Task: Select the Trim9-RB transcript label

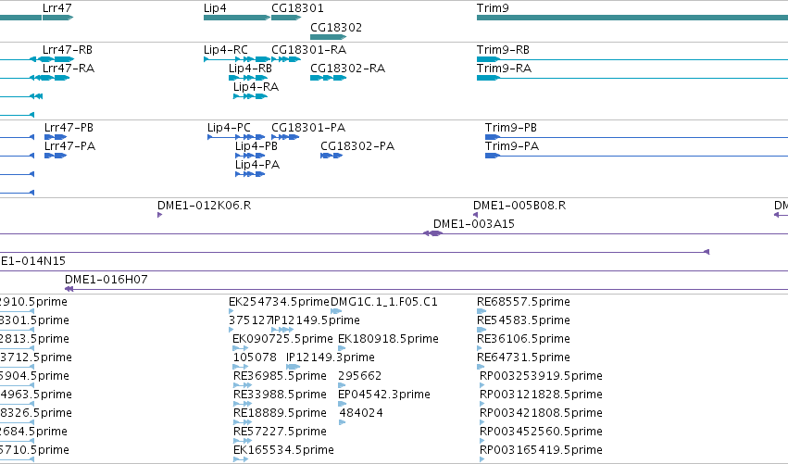Action: (x=503, y=50)
